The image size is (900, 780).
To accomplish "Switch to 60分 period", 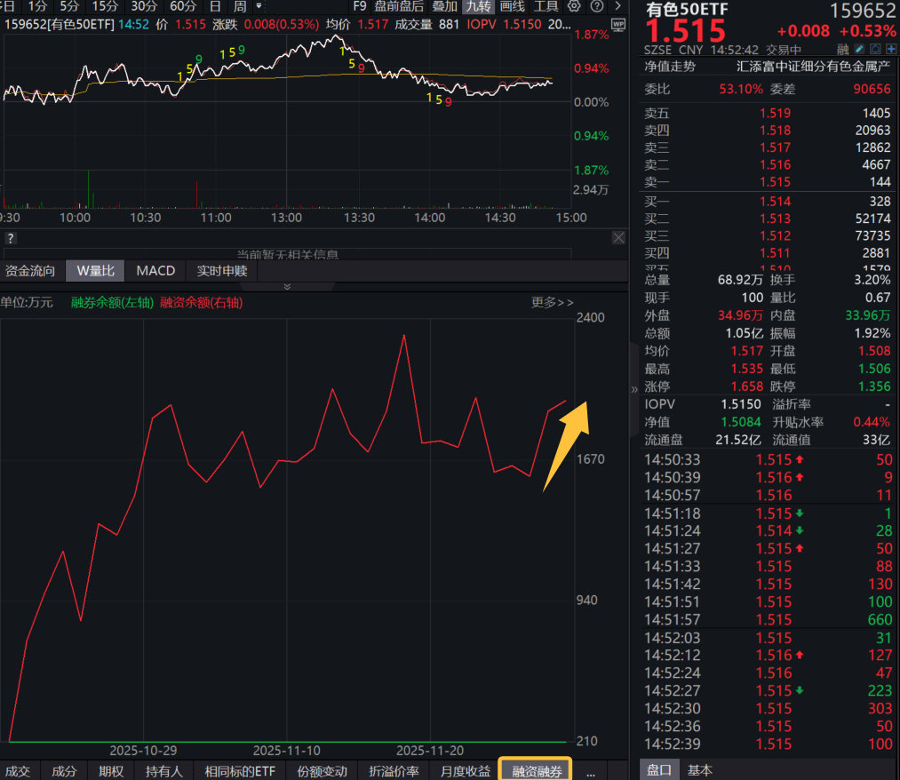I will [182, 6].
